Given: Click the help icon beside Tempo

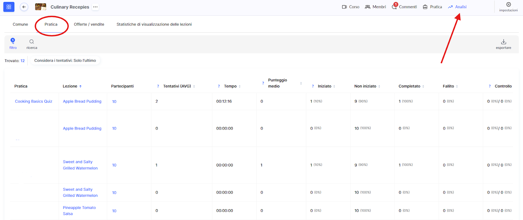Looking at the screenshot, I should point(219,86).
